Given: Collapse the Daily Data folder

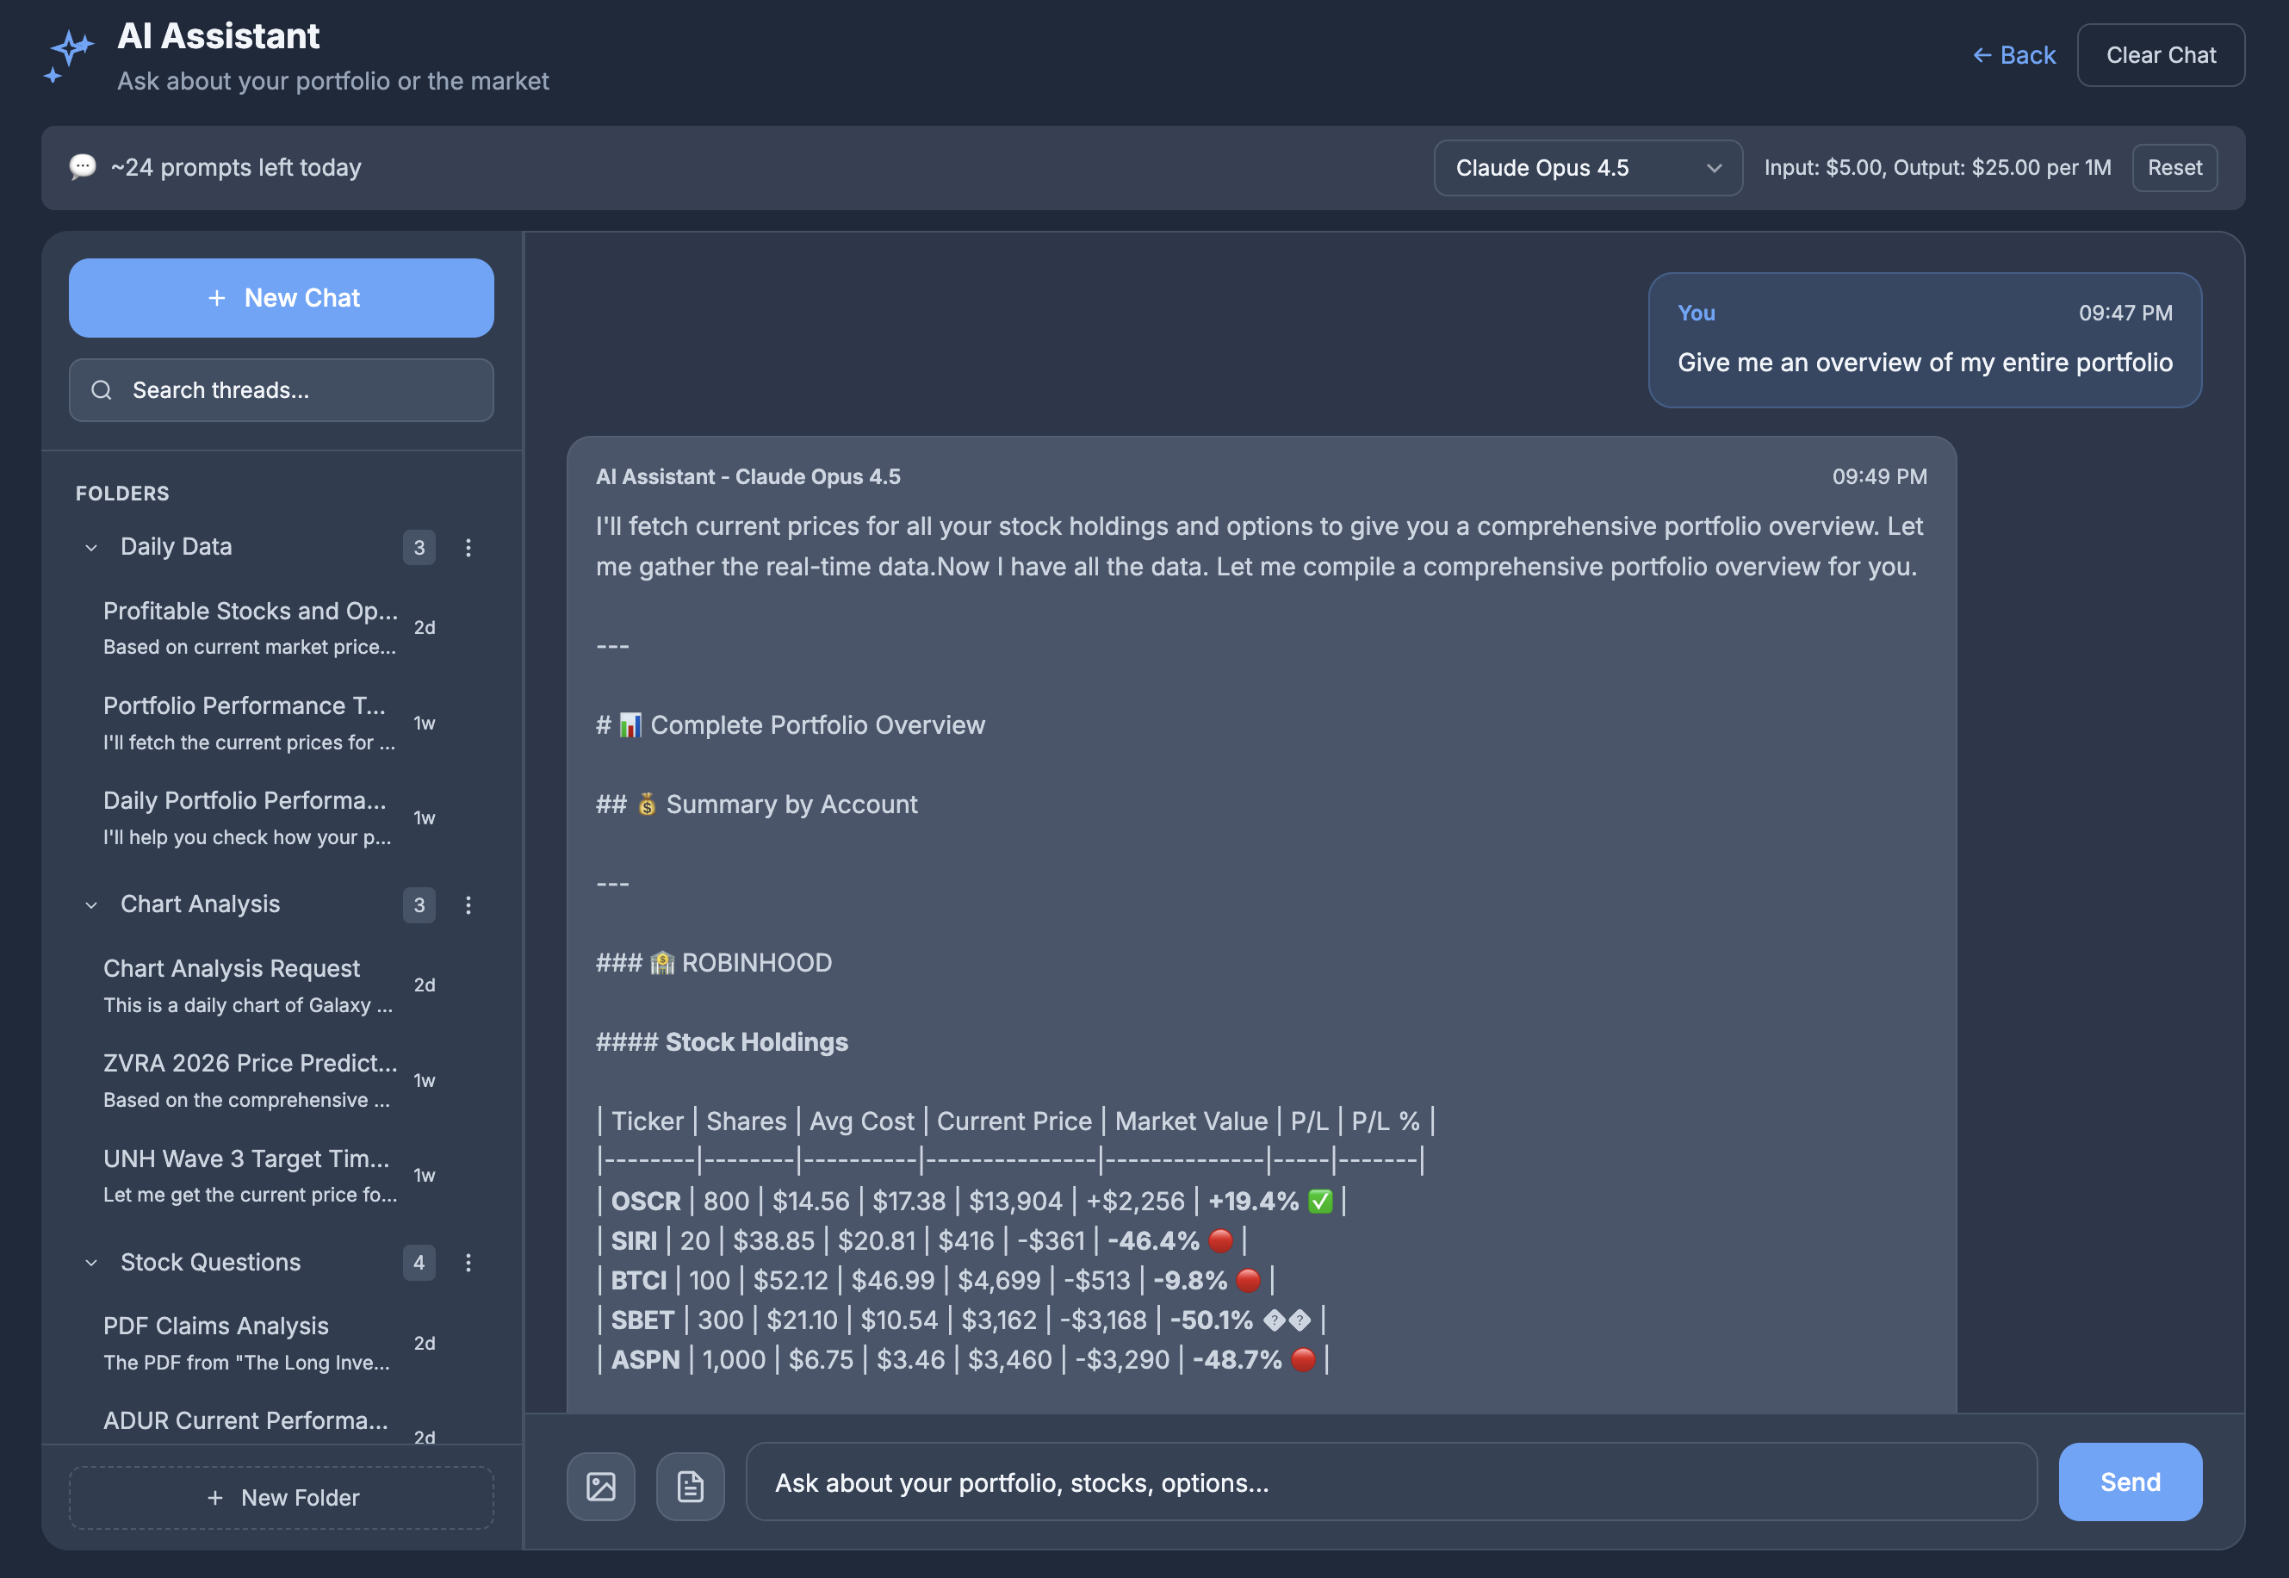Looking at the screenshot, I should (92, 547).
